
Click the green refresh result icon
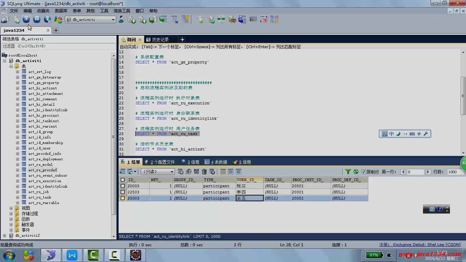click(356, 172)
